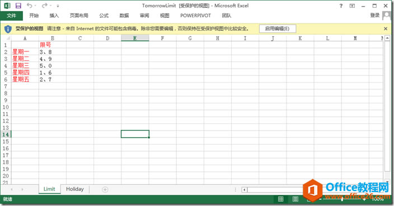Click previous sheet navigation arrow

(x=12, y=189)
